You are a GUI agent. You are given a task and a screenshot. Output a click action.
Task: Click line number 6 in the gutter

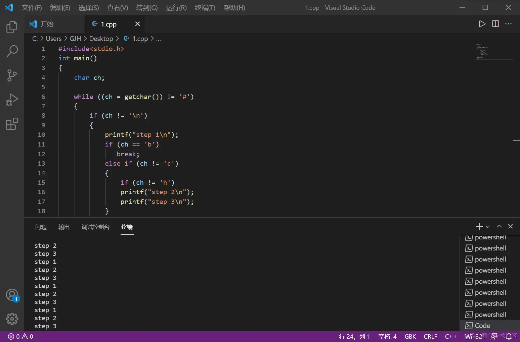[43, 97]
